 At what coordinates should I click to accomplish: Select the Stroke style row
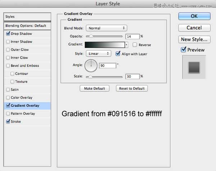coord(27,122)
